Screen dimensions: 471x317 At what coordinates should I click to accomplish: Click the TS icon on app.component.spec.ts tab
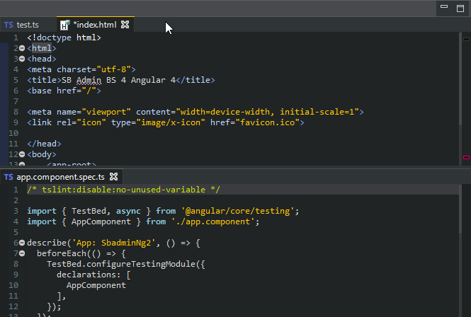pos(8,177)
